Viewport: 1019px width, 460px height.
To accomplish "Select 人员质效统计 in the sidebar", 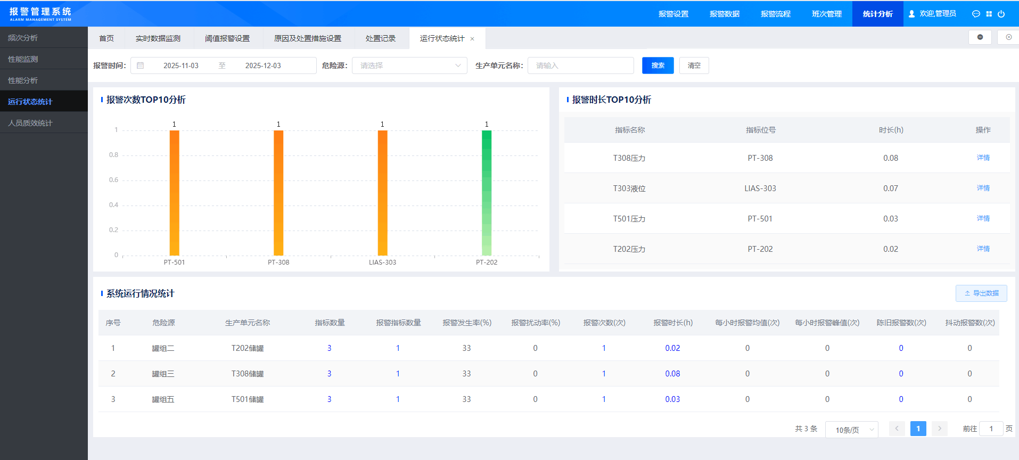I will point(30,123).
